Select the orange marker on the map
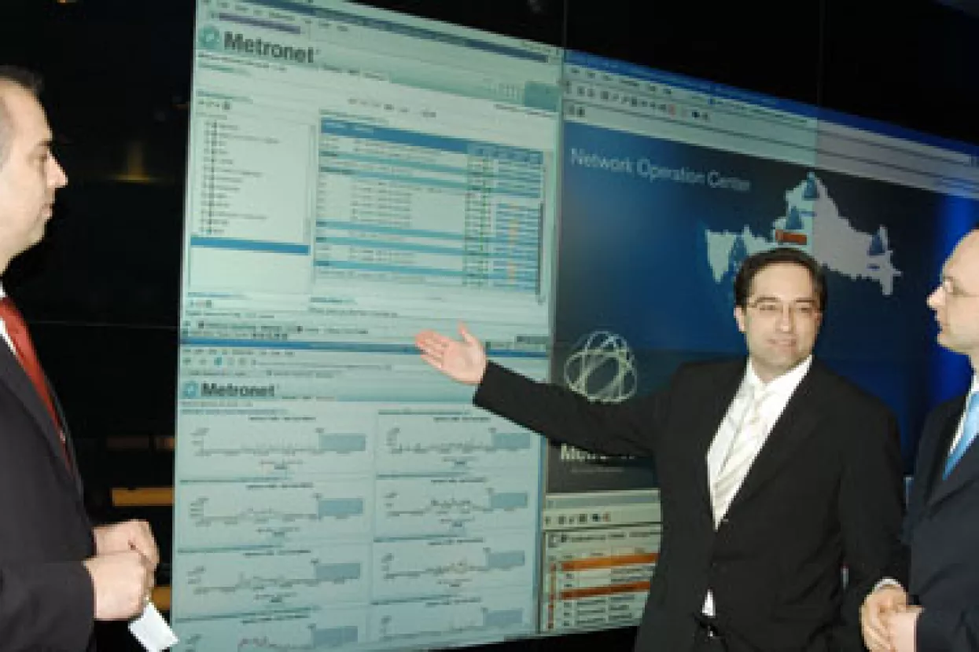 click(x=791, y=236)
